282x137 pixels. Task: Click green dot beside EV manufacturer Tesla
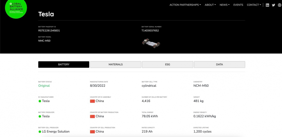pos(40,101)
